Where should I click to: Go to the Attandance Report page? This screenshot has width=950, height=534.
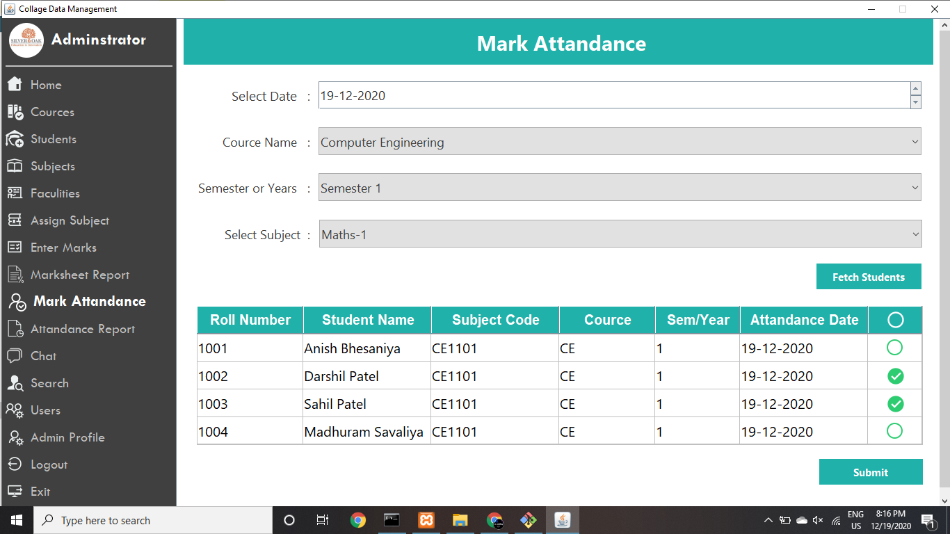point(83,329)
